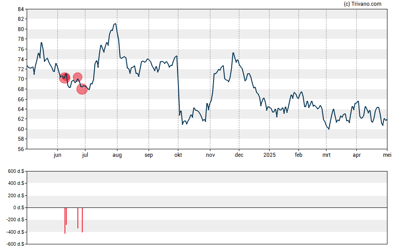Click the '400 d.$' volume axis label

(x=16, y=183)
